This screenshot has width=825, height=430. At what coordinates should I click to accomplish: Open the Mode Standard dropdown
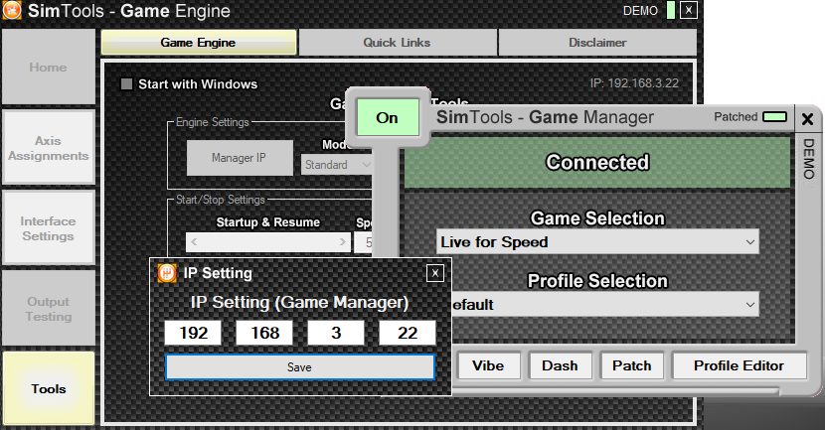pos(337,165)
